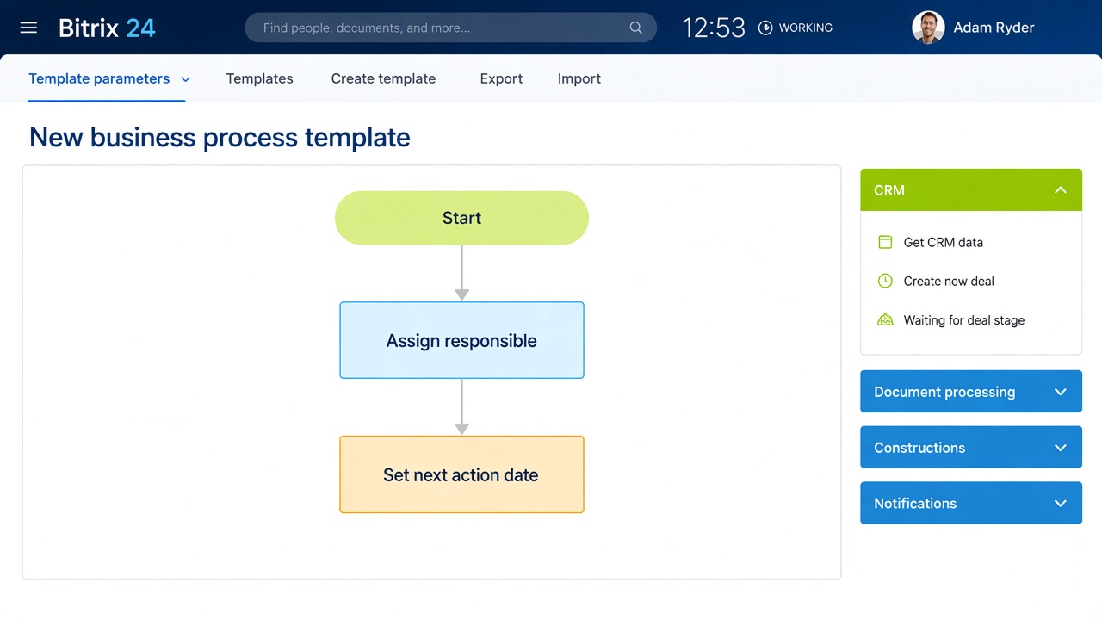Click the WORKING status label
The image size is (1102, 620).
click(806, 28)
